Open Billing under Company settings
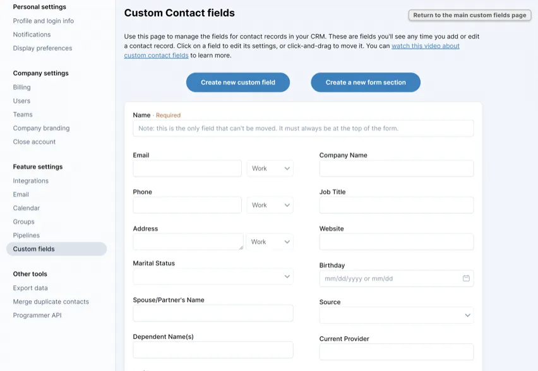 tap(21, 87)
